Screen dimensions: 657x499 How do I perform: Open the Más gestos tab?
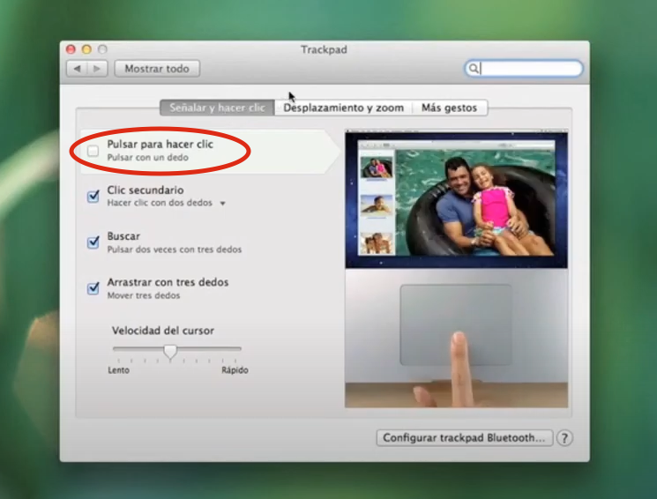pyautogui.click(x=449, y=108)
